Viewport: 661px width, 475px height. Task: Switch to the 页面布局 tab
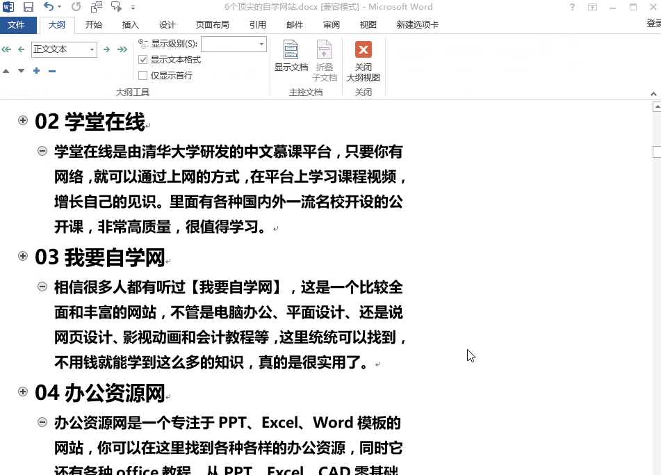coord(213,25)
